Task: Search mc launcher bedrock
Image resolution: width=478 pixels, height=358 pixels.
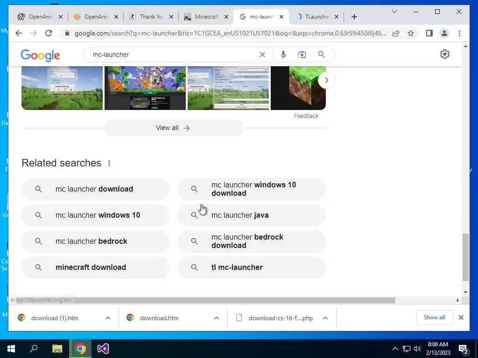Action: 95,241
